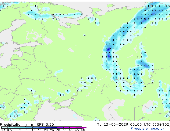Select the 35–40 mm legend swatch
This screenshot has height=131, width=170.
[66, 128]
